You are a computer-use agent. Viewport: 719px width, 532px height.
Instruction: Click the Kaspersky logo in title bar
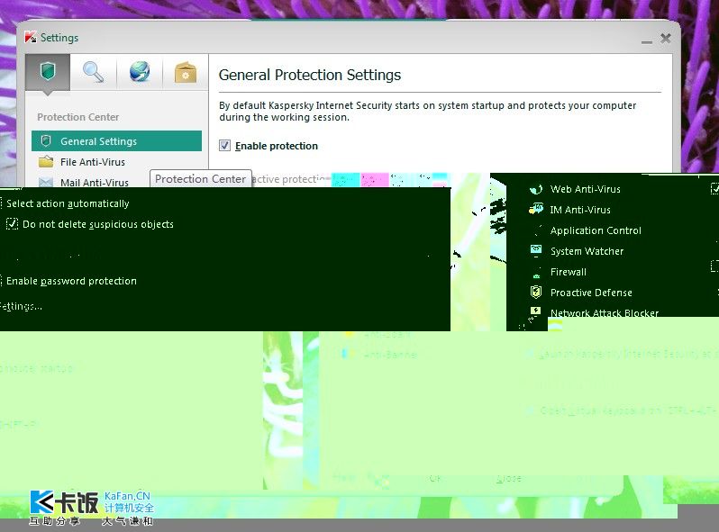pos(31,37)
